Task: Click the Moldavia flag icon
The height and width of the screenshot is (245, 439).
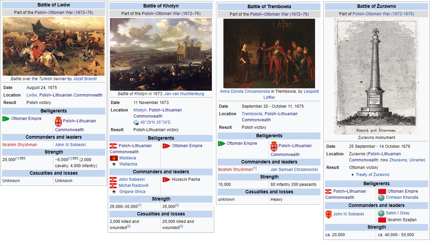Action: (x=113, y=158)
